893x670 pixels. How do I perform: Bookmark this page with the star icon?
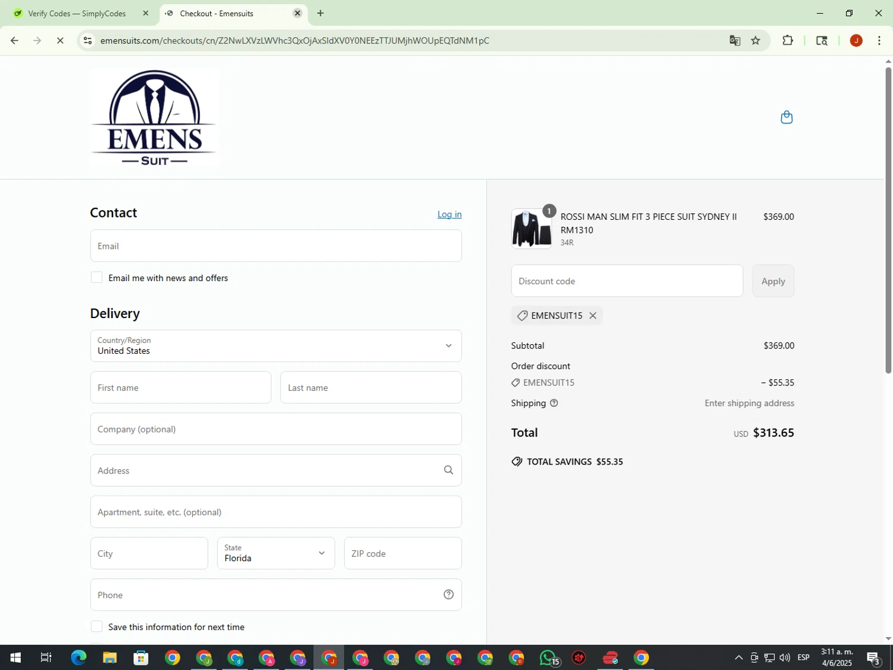click(755, 40)
